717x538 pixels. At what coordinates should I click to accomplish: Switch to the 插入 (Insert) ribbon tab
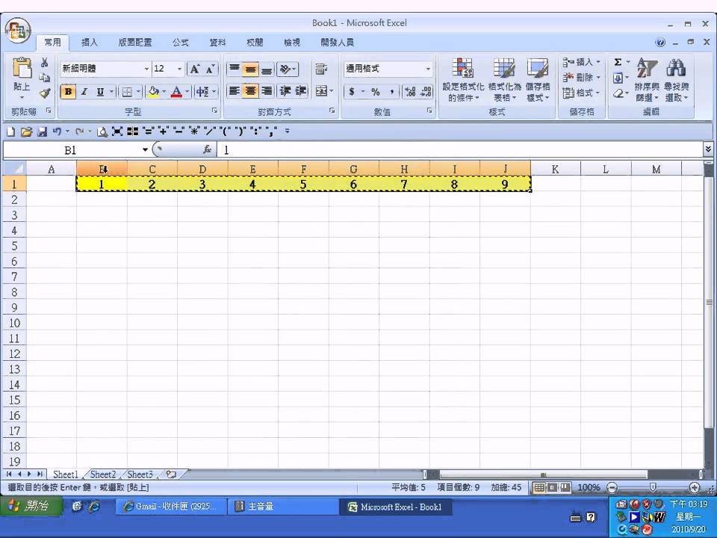(x=89, y=43)
